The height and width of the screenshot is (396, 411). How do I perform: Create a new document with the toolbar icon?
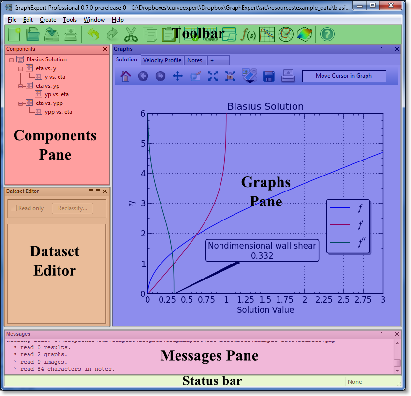coord(14,34)
